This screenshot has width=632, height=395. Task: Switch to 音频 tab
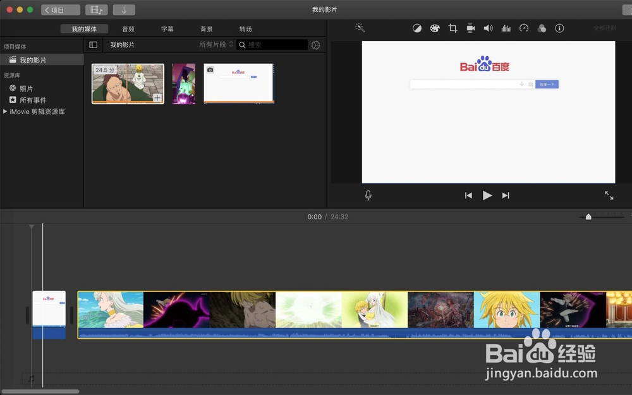128,29
